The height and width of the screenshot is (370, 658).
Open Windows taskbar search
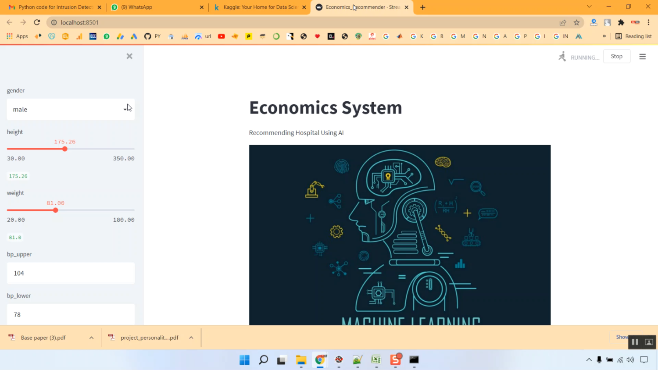pos(263,360)
